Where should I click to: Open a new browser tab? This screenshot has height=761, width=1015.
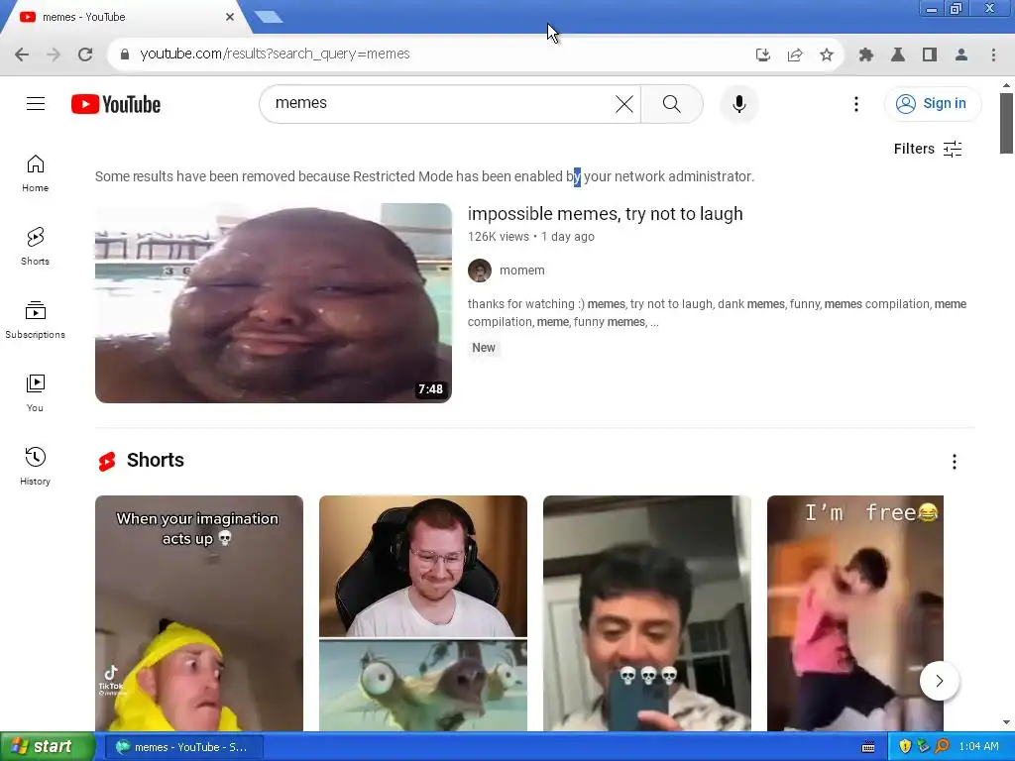click(269, 18)
